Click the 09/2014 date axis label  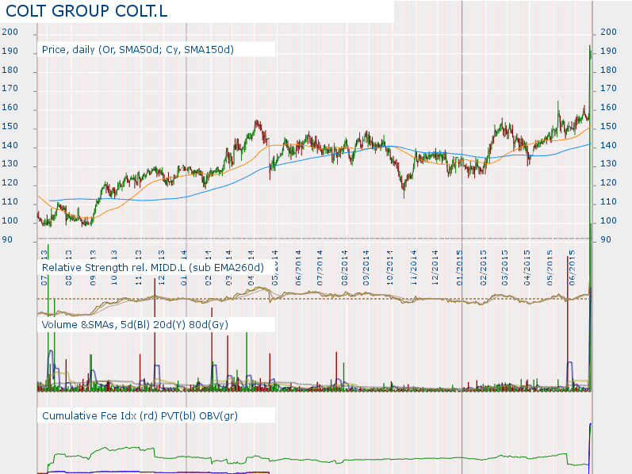tap(366, 268)
